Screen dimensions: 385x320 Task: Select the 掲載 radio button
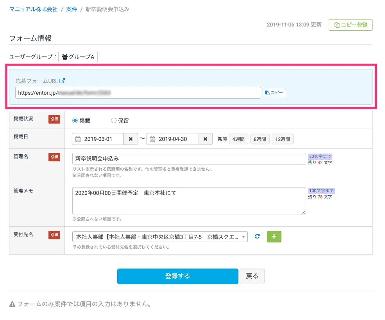point(75,121)
